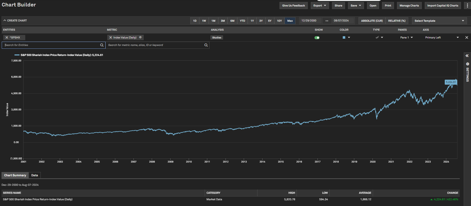The height and width of the screenshot is (206, 471).
Task: Remove the ^SPSHX entity using its X
Action: click(7, 37)
